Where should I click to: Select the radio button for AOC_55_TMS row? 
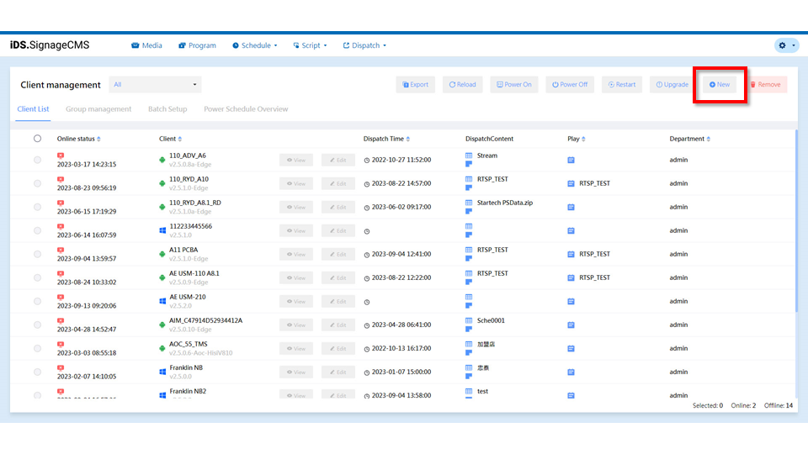coord(37,348)
